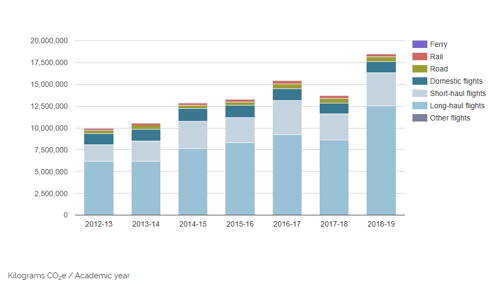Select the Rail legend label

click(436, 57)
